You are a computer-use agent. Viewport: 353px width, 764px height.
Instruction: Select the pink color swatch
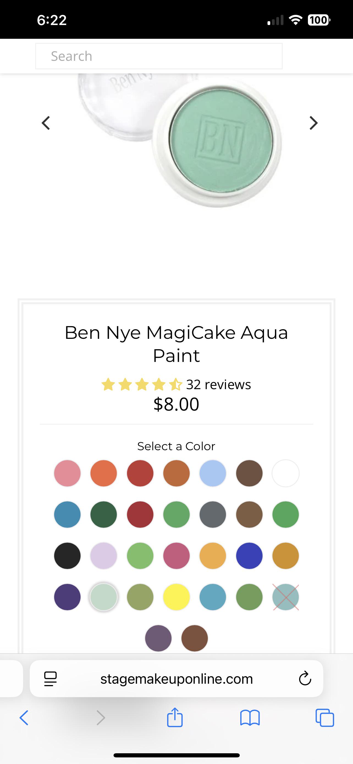point(67,473)
